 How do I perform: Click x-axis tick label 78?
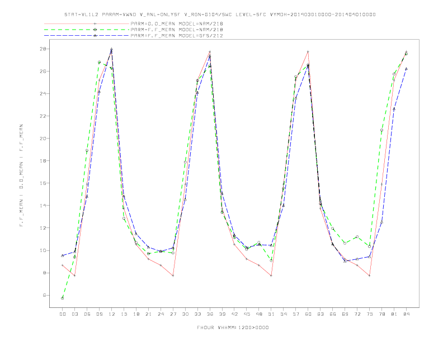point(382,314)
